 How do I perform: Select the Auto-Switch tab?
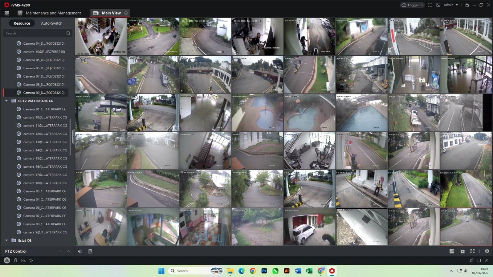[x=51, y=23]
